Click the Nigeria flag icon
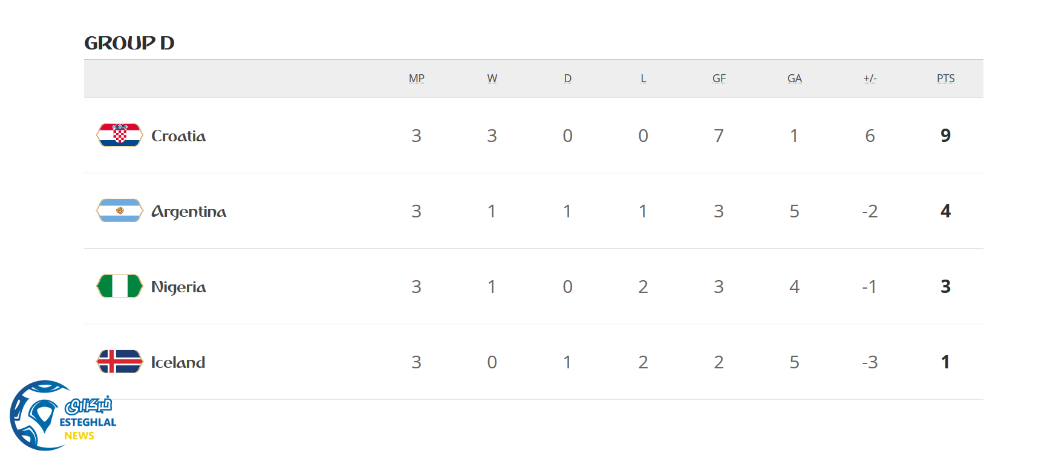 click(120, 286)
